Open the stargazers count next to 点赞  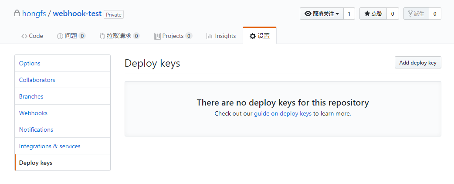pyautogui.click(x=393, y=14)
